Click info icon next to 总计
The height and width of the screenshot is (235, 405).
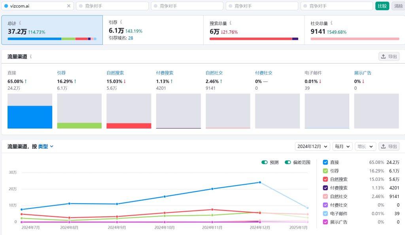[20, 23]
